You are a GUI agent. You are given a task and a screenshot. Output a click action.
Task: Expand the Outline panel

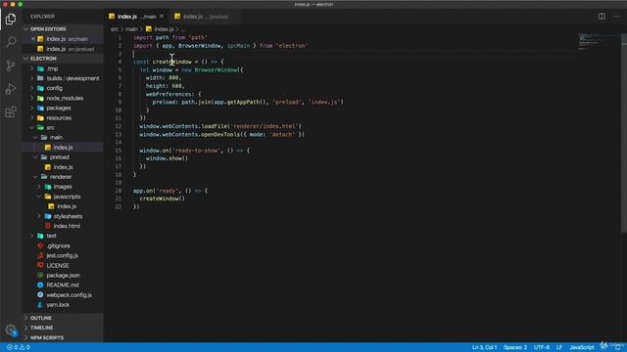tap(41, 318)
